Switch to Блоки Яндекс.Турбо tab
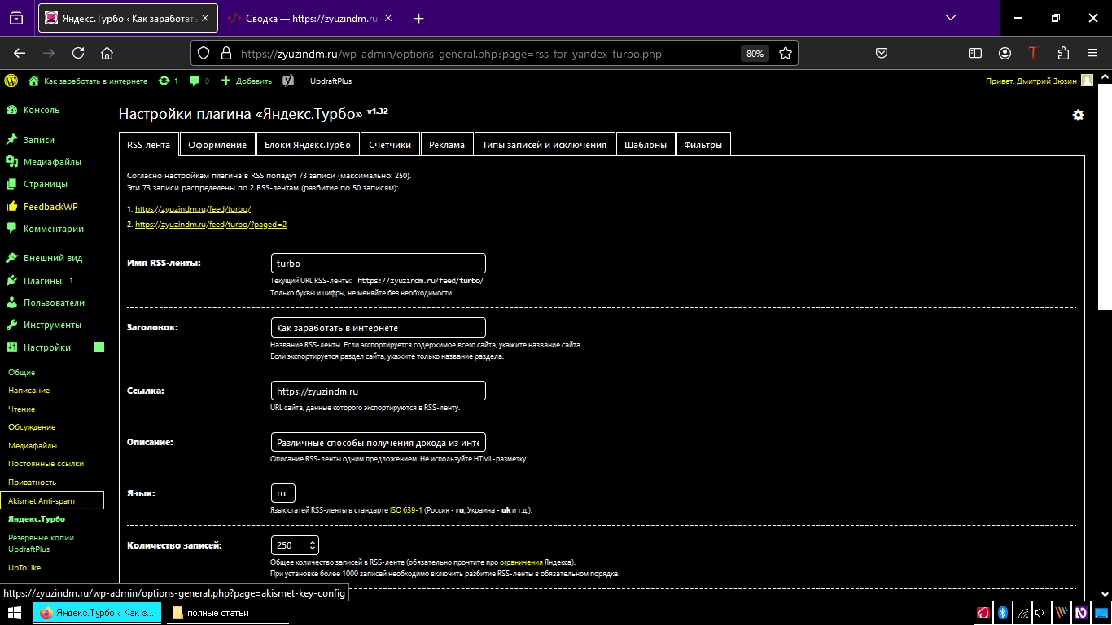Image resolution: width=1112 pixels, height=625 pixels. [x=308, y=144]
